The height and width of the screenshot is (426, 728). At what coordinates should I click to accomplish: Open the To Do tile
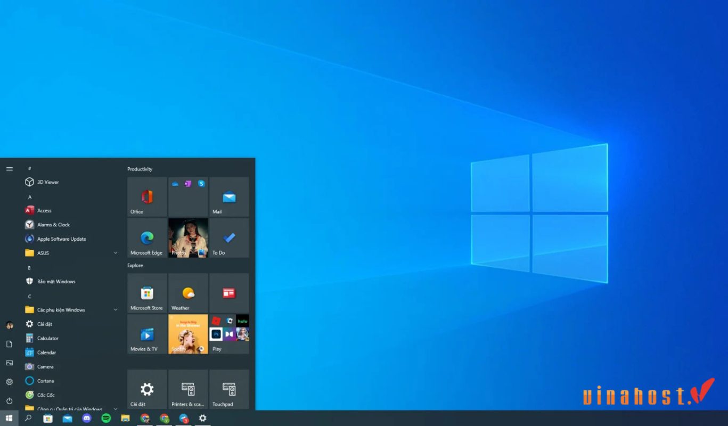coord(229,238)
